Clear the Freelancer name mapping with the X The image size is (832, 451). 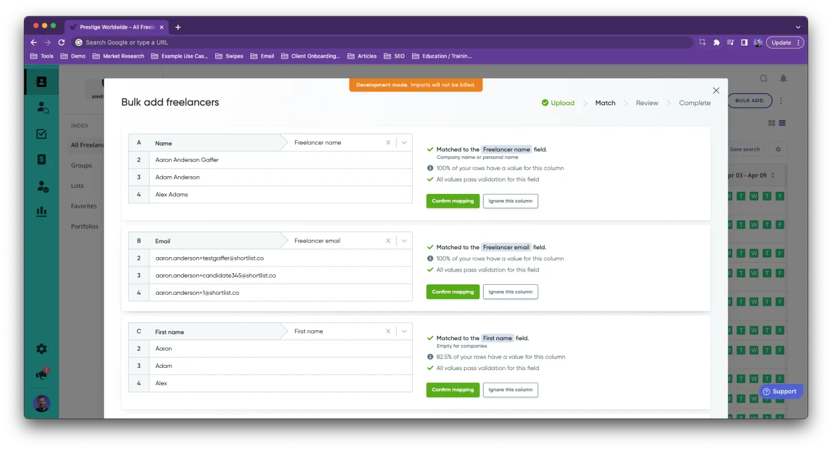(388, 142)
